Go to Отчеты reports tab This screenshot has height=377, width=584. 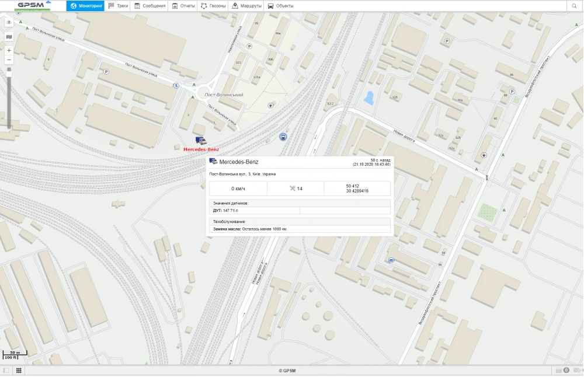183,6
